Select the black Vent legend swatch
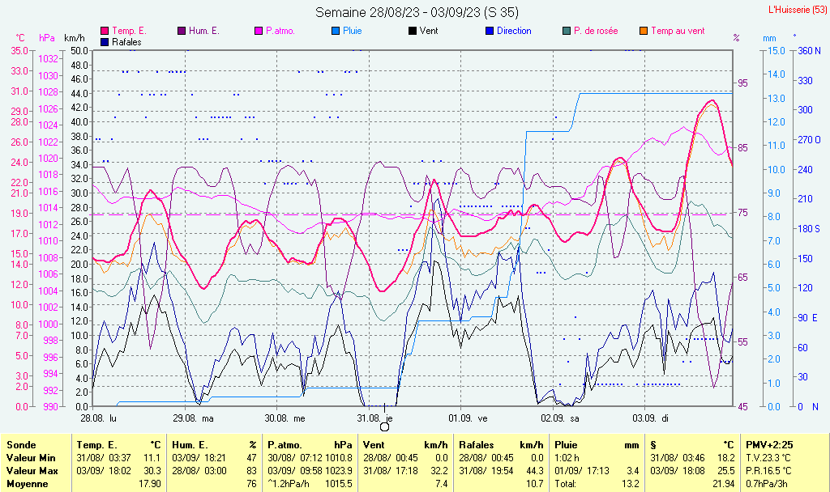Screen dimensions: 830x492 point(413,32)
